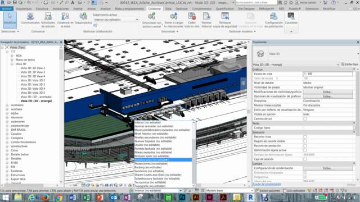Open Solicitudes de edición

pos(48,20)
